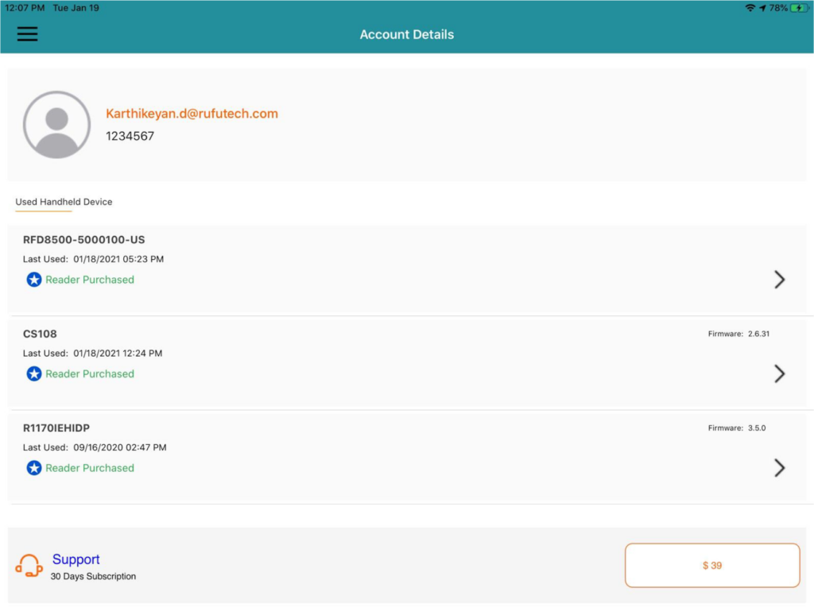The image size is (814, 611).
Task: Purchase support with the $ 39 button
Action: [x=711, y=566]
